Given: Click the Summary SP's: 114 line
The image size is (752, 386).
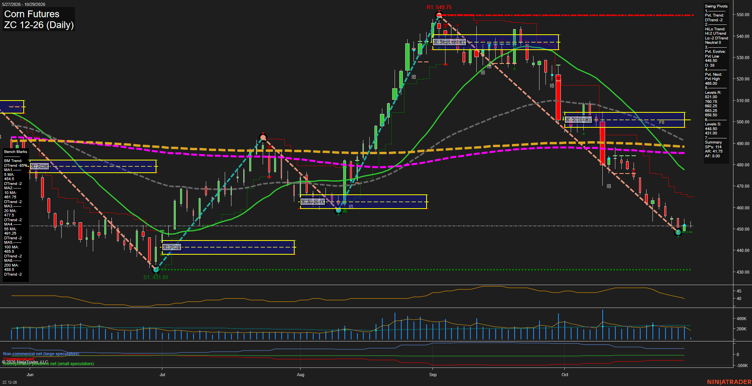Looking at the screenshot, I should pyautogui.click(x=713, y=147).
